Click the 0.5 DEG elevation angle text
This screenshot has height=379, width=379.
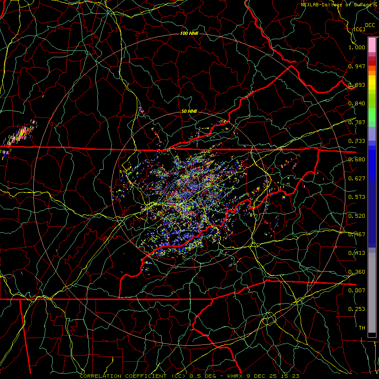pos(203,376)
